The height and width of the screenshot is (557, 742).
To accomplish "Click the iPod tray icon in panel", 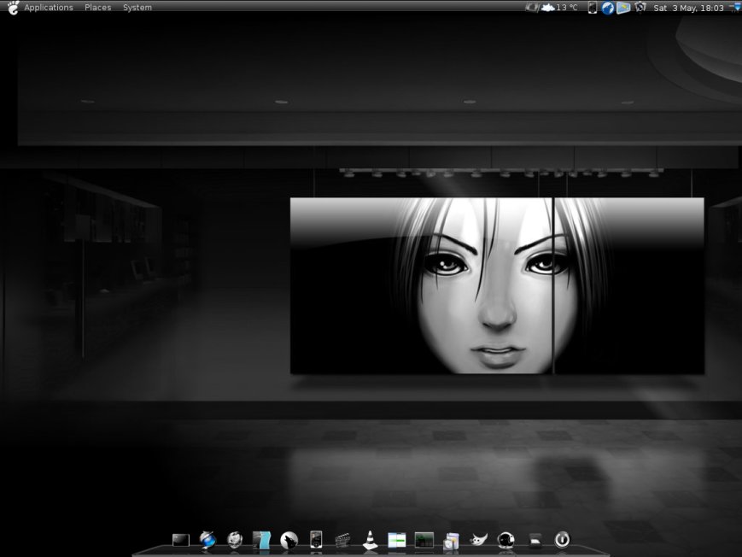I will coord(592,8).
